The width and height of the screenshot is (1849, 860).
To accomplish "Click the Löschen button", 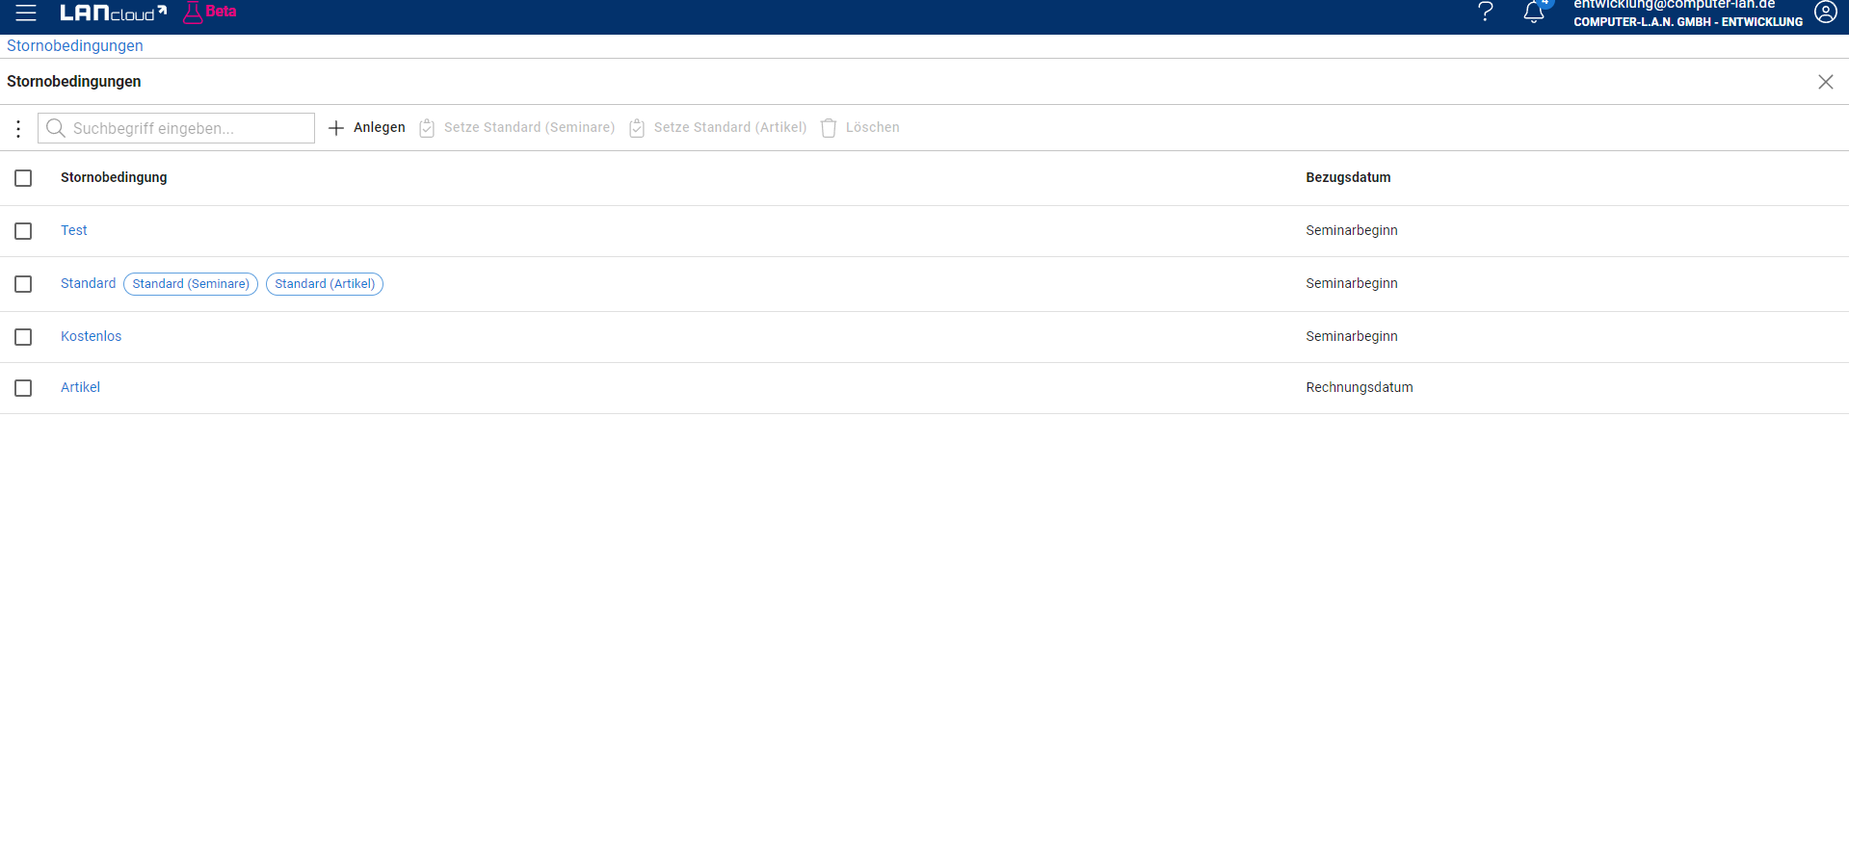I will (860, 127).
